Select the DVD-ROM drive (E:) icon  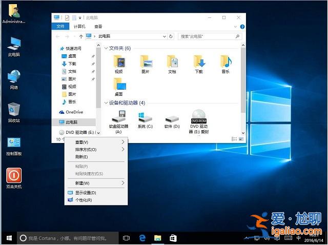(x=199, y=117)
